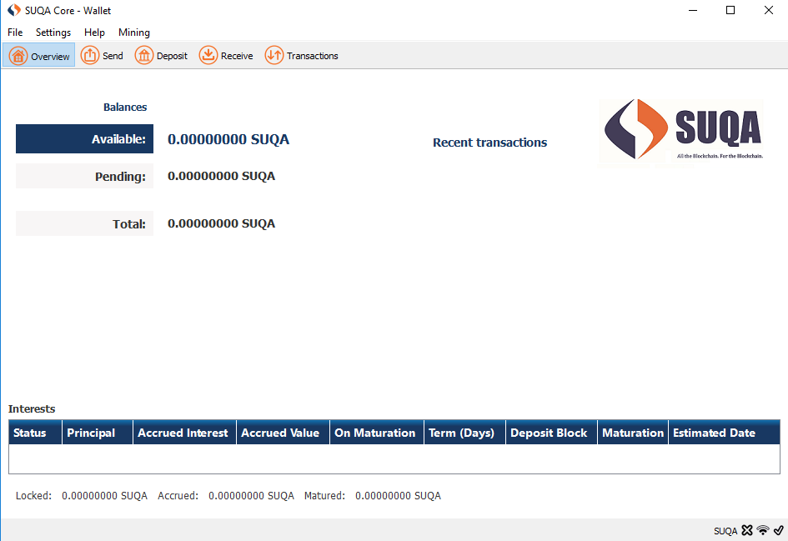
Task: Open the Send tab icon
Action: [x=89, y=55]
